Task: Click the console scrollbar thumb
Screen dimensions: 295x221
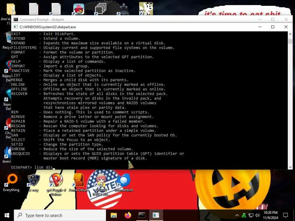Action: coord(290,41)
